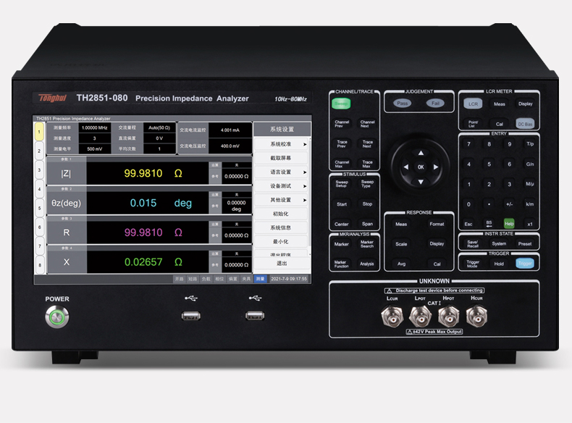The width and height of the screenshot is (572, 423).
Task: Click the left front USB port
Action: (x=191, y=315)
